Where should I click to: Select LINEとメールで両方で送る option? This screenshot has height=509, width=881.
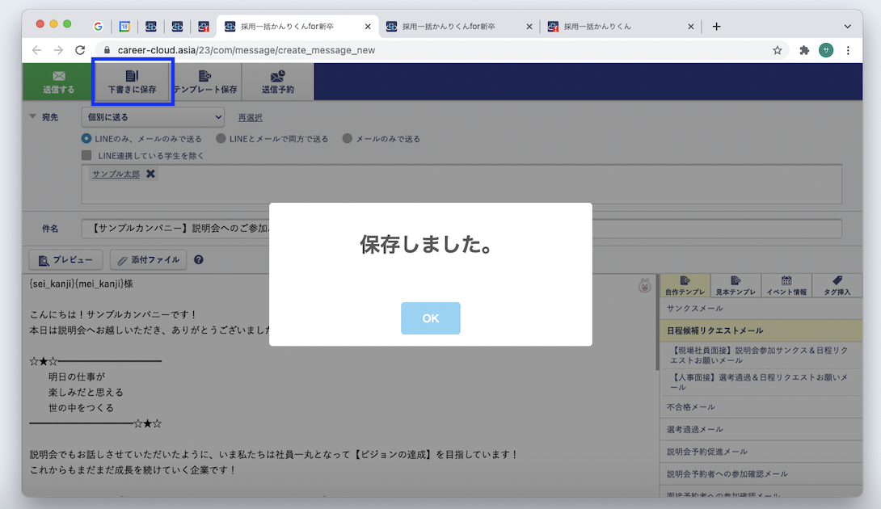(220, 137)
